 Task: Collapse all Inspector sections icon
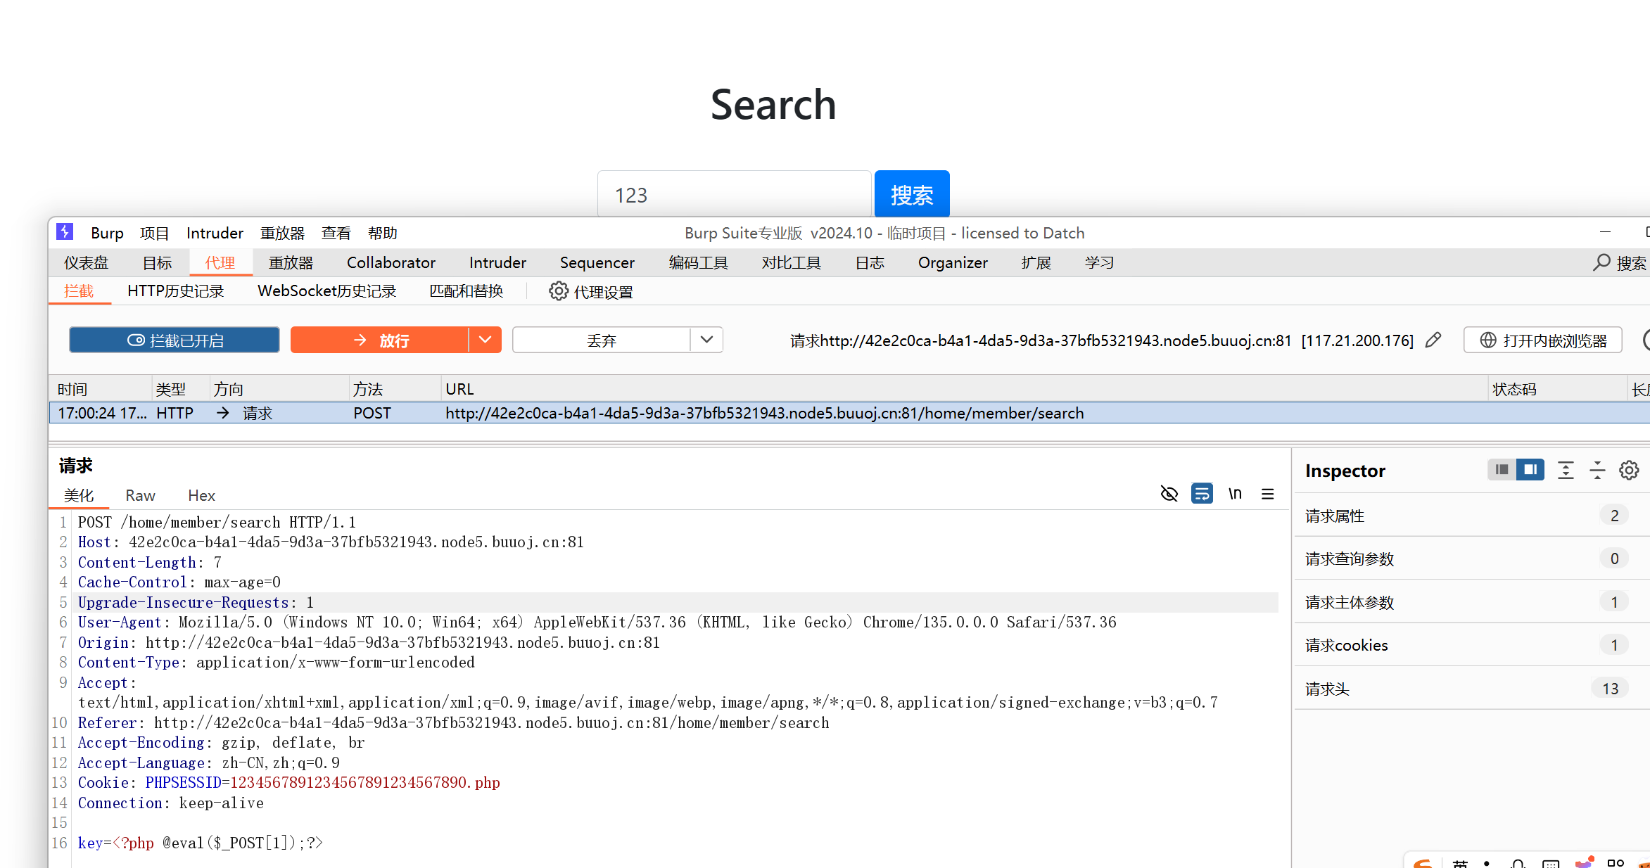tap(1597, 470)
